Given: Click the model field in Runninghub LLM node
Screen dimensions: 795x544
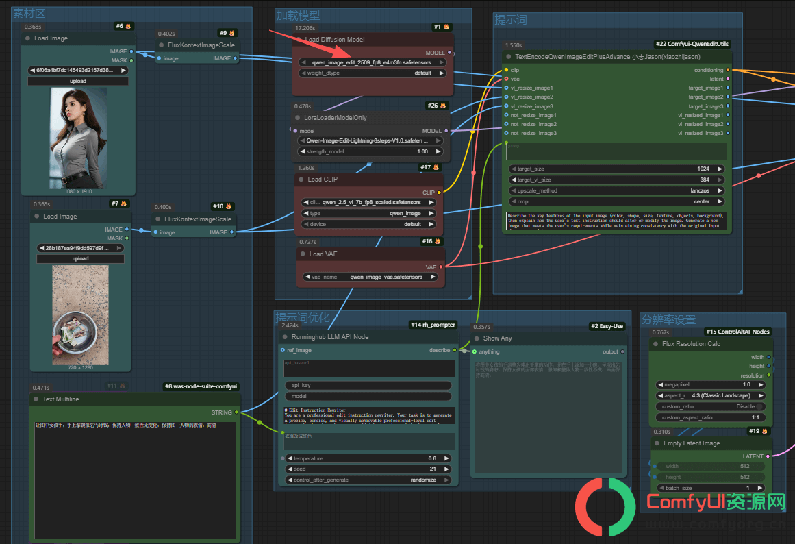Looking at the screenshot, I should coord(368,396).
